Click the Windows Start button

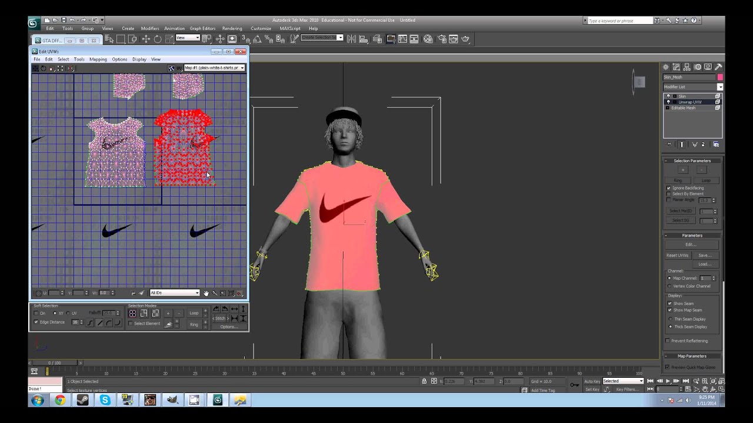coord(38,400)
